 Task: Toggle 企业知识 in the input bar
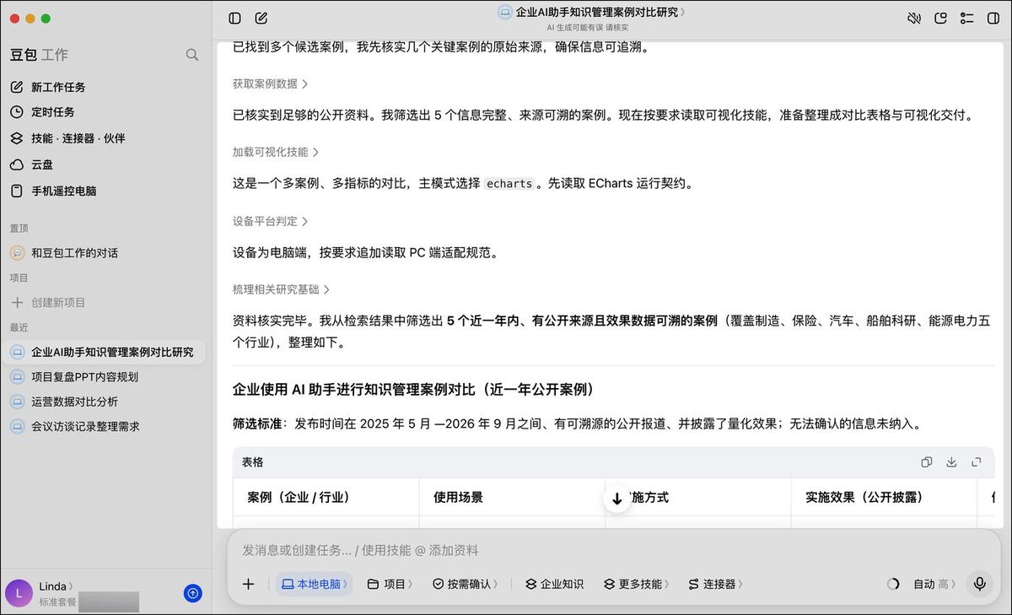[x=554, y=584]
